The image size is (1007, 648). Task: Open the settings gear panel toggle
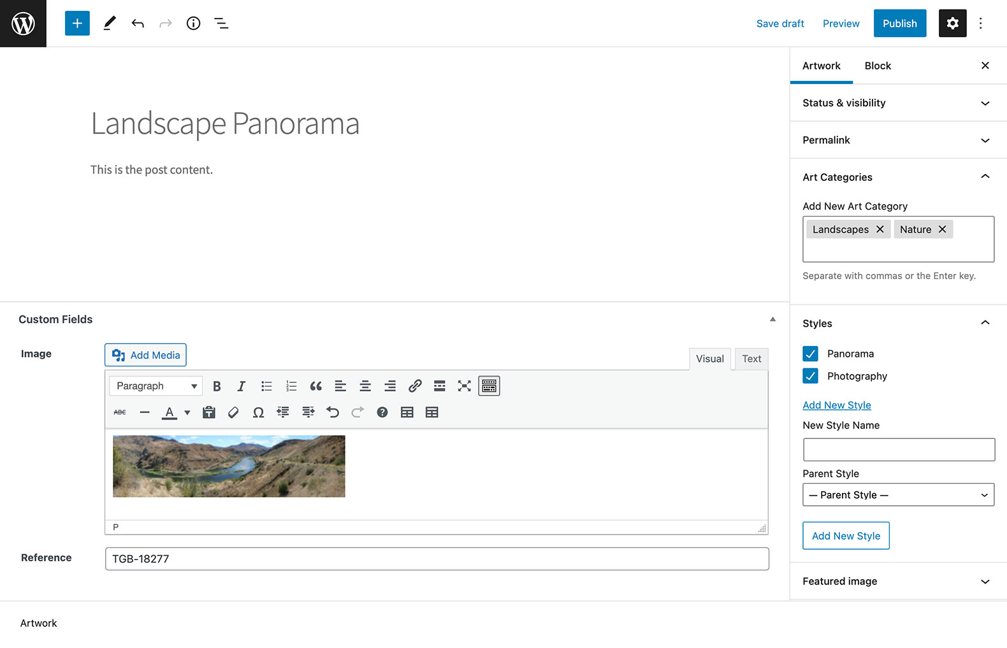pyautogui.click(x=952, y=24)
